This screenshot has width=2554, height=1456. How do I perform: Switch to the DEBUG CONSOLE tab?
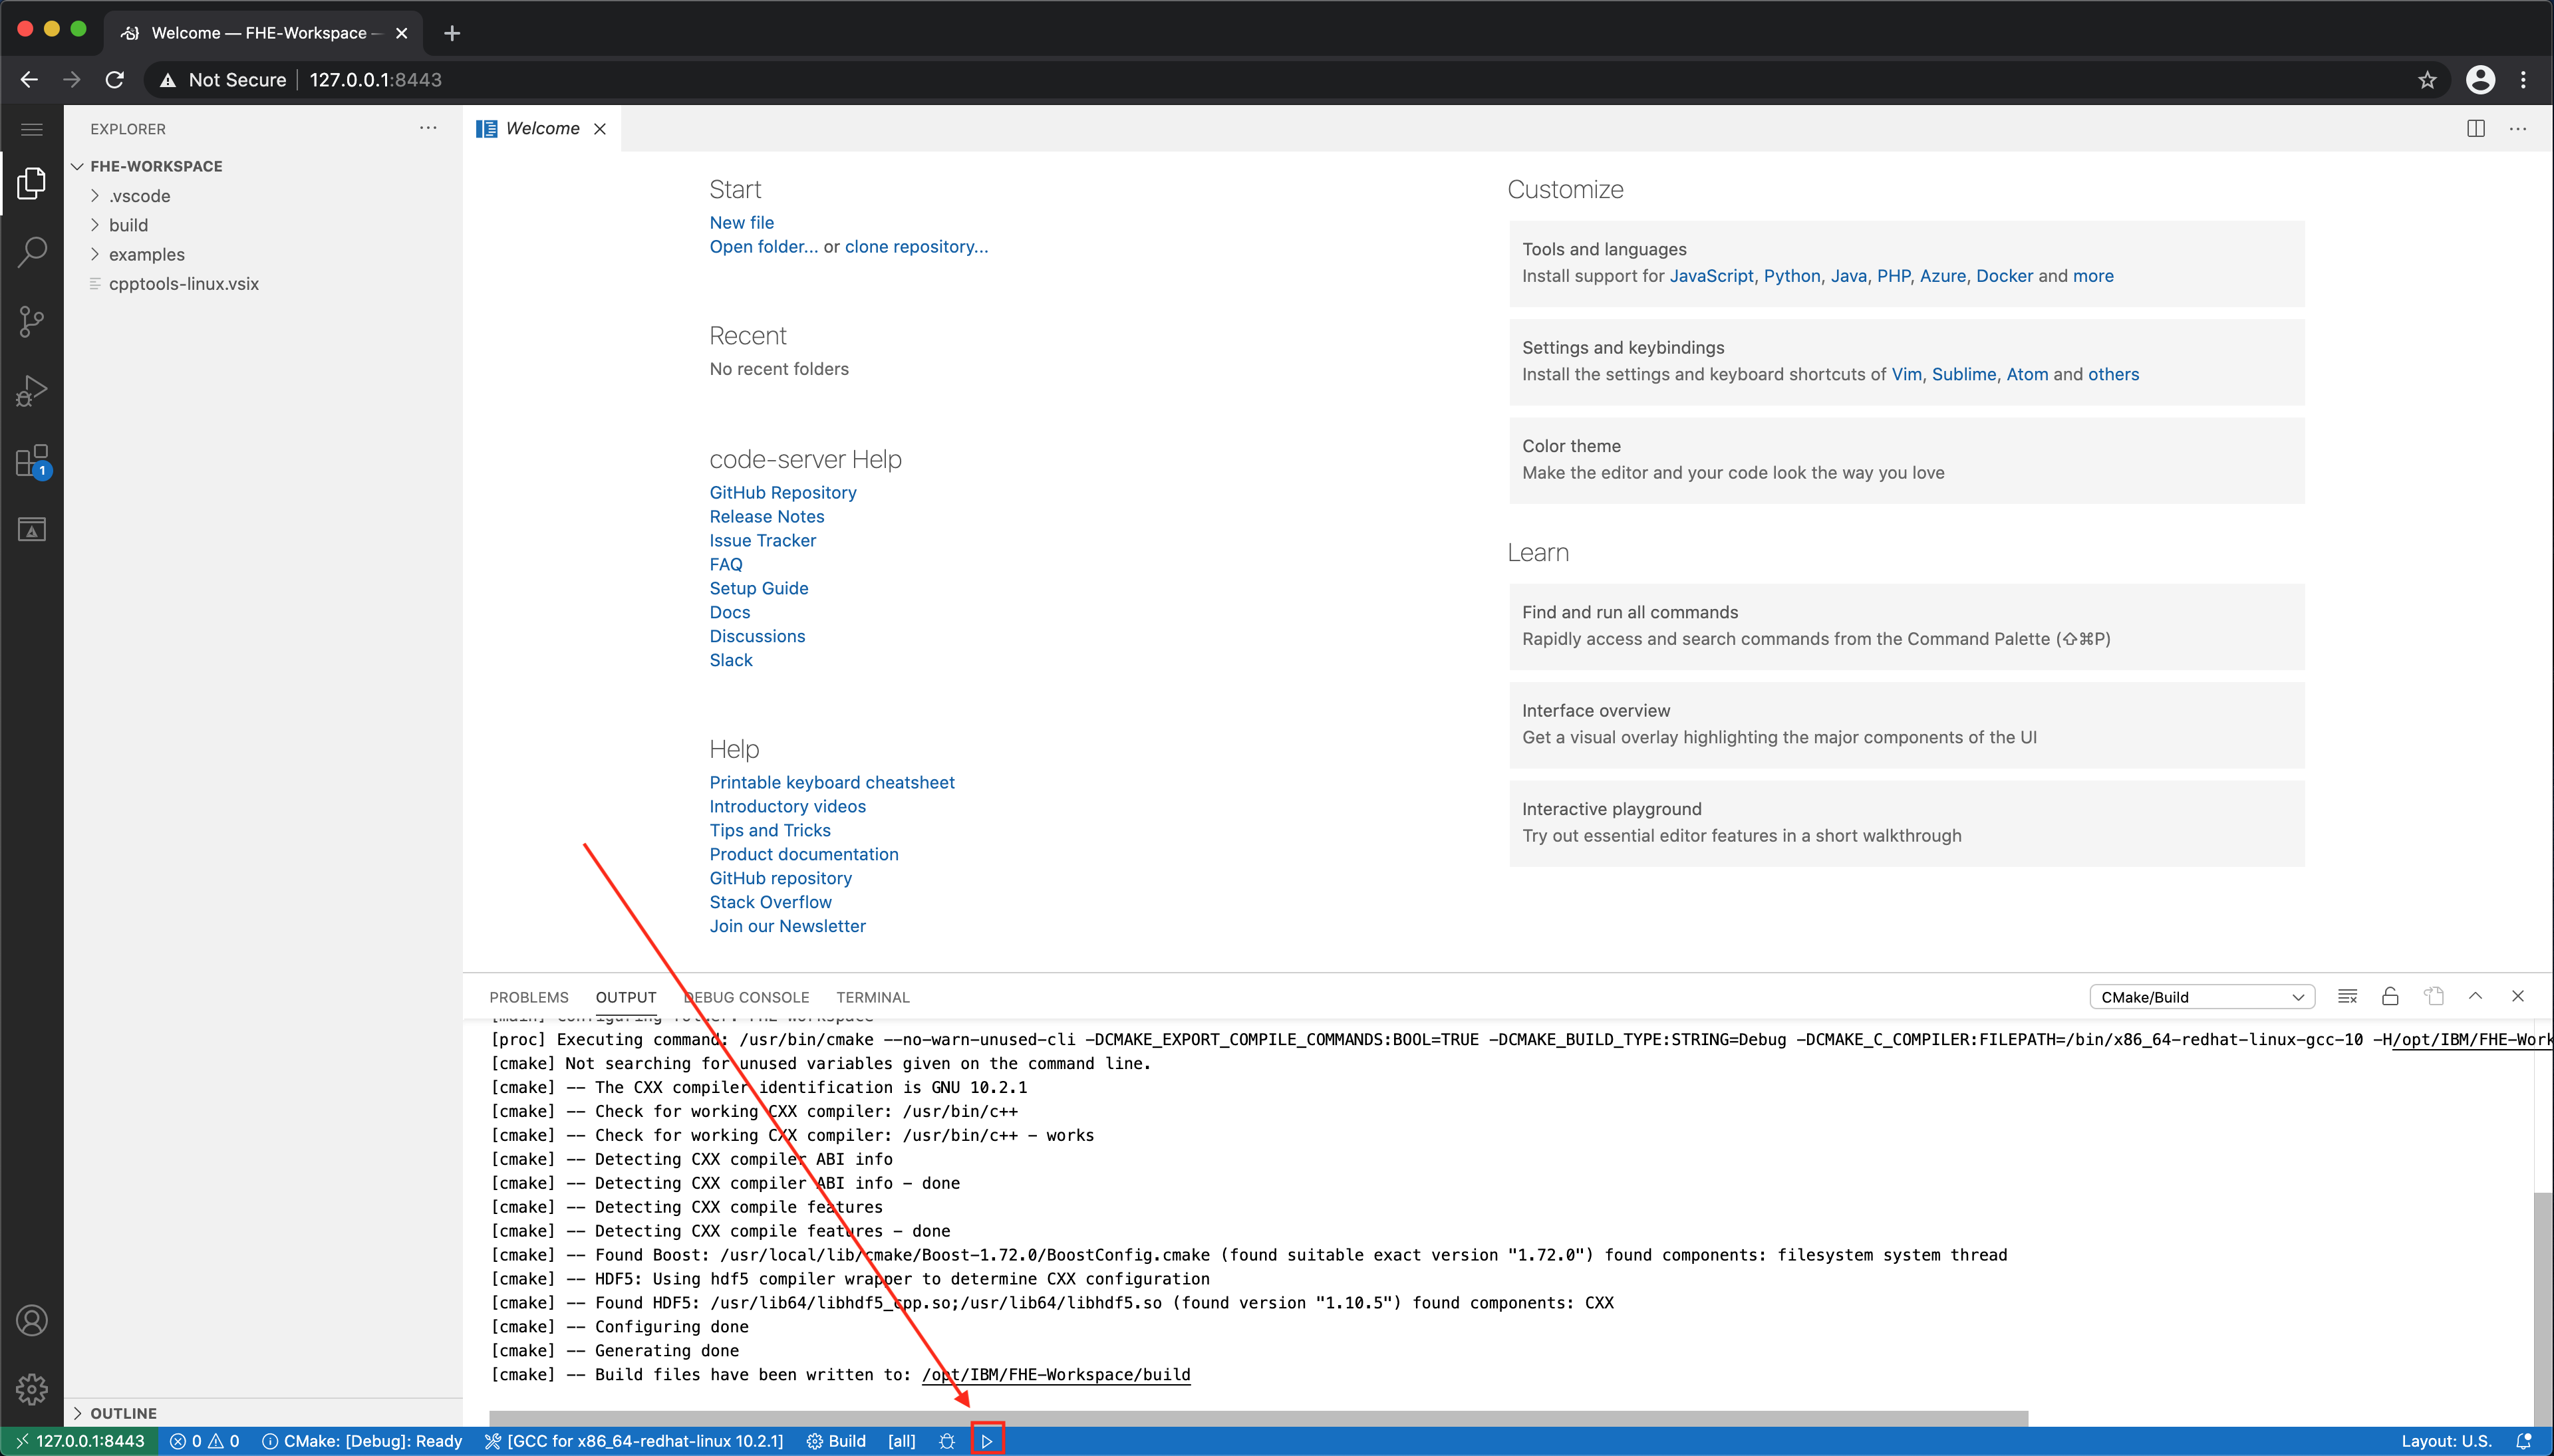(x=746, y=997)
